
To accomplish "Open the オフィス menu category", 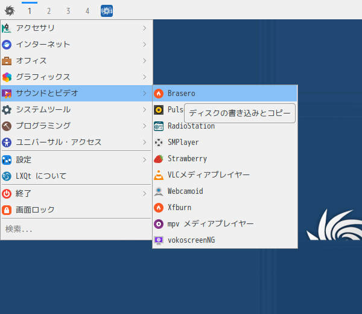I will [77, 61].
